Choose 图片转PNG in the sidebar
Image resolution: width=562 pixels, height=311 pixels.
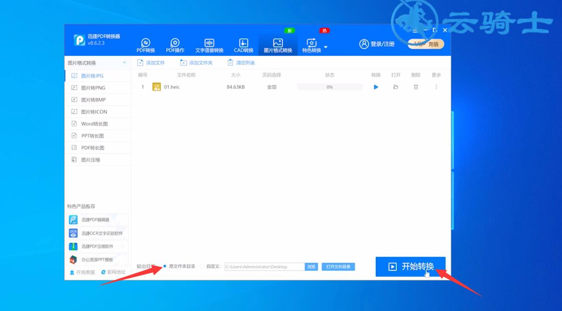[98, 88]
